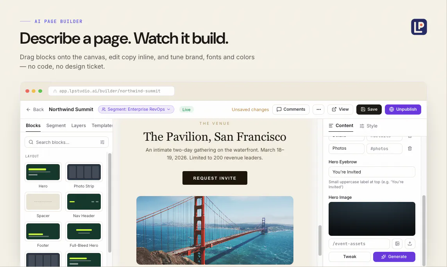Screen dimensions: 447x267
Task: Edit the Hero Eyebrow text field
Action: click(372, 172)
